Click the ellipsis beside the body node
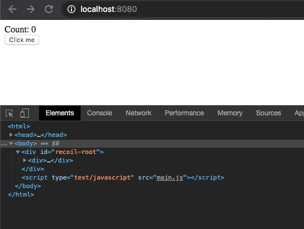 tap(4, 144)
